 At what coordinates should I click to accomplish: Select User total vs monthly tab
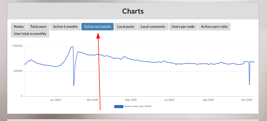(30, 34)
